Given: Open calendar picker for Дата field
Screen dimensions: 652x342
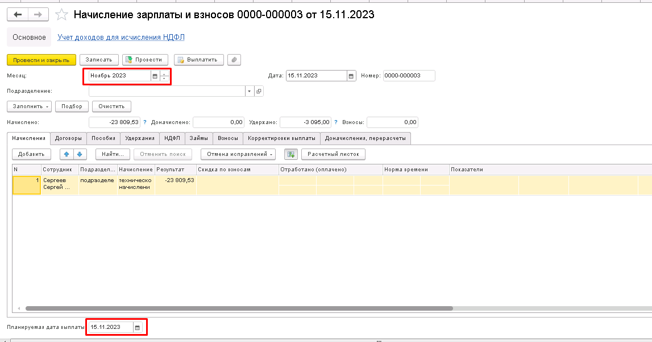Looking at the screenshot, I should 351,76.
